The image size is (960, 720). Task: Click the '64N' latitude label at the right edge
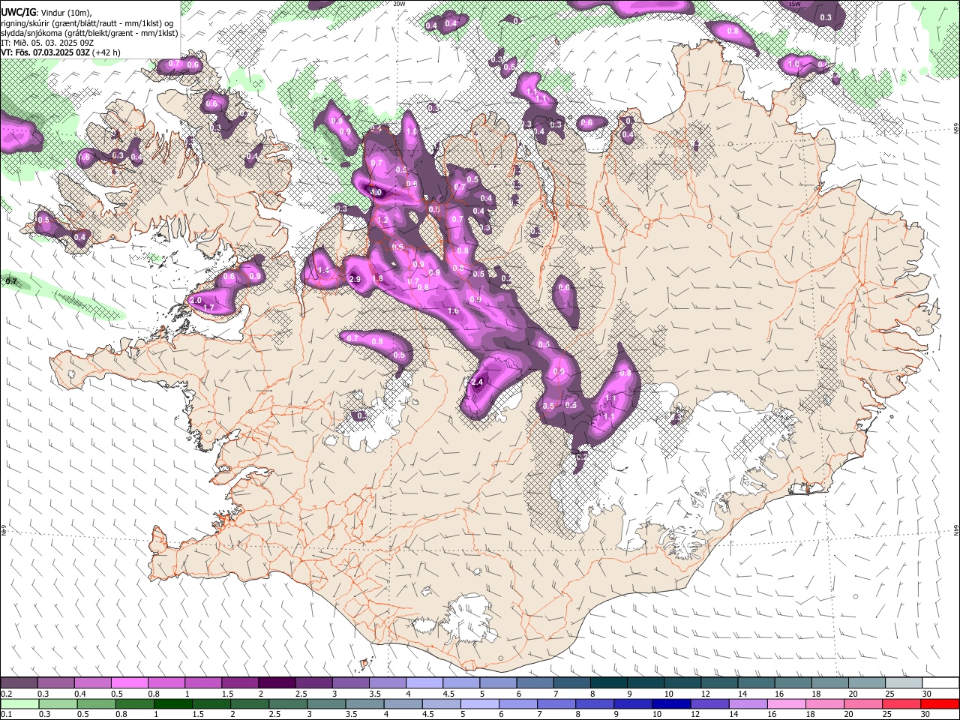pyautogui.click(x=956, y=529)
